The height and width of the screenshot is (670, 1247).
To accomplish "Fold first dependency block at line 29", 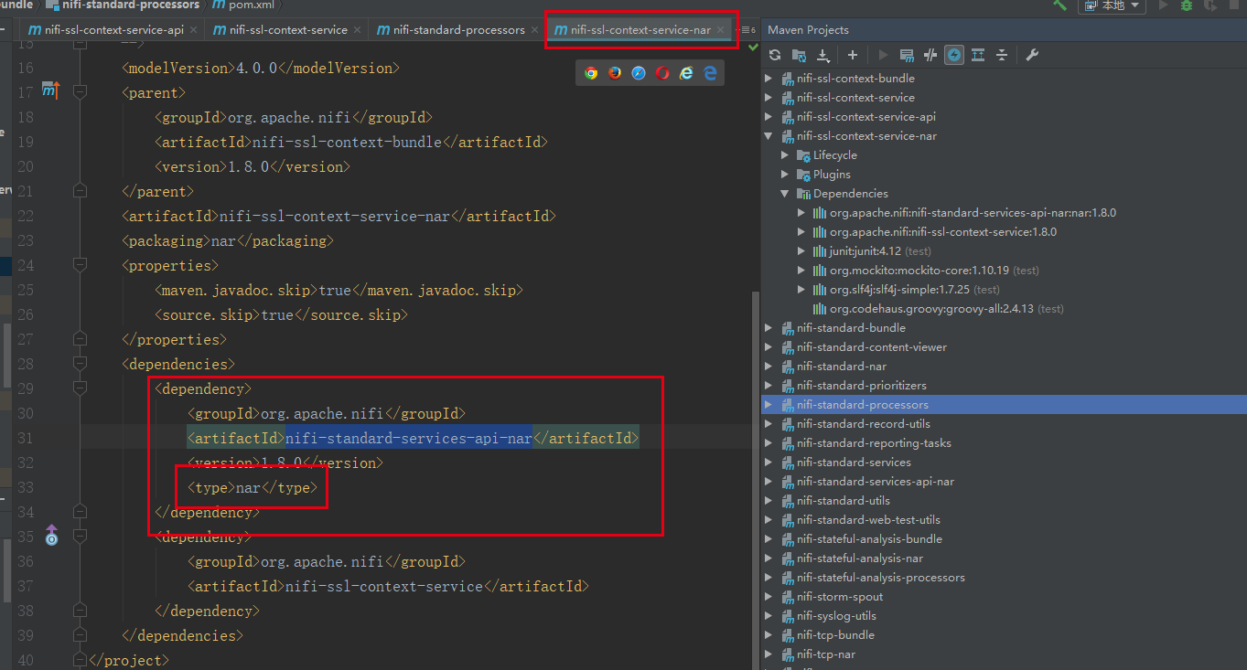I will click(80, 388).
